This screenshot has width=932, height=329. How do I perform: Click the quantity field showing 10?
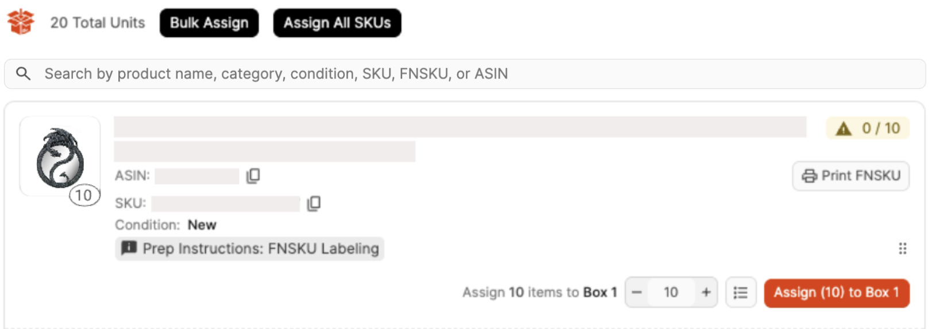(x=671, y=292)
